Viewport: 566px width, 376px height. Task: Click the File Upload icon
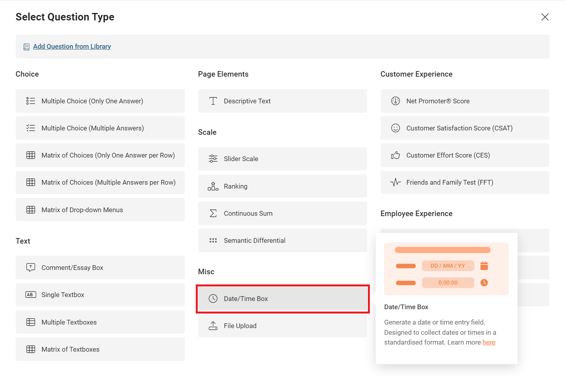click(213, 326)
